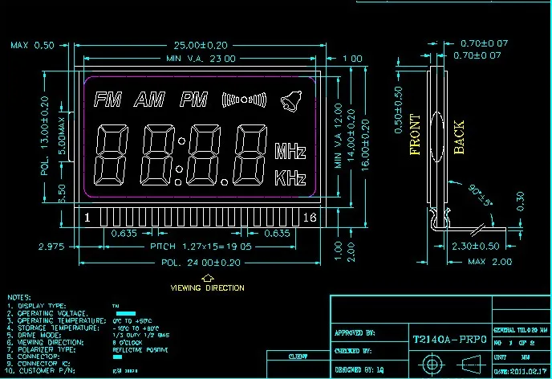This screenshot has height=379, width=552.
Task: Click the radio signal wave symbol
Action: pyautogui.click(x=244, y=100)
